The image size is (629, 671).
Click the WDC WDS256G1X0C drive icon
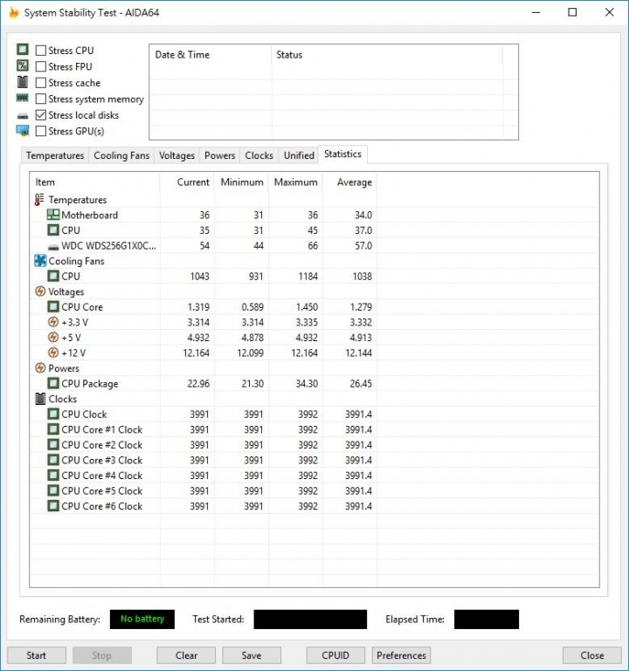(53, 247)
